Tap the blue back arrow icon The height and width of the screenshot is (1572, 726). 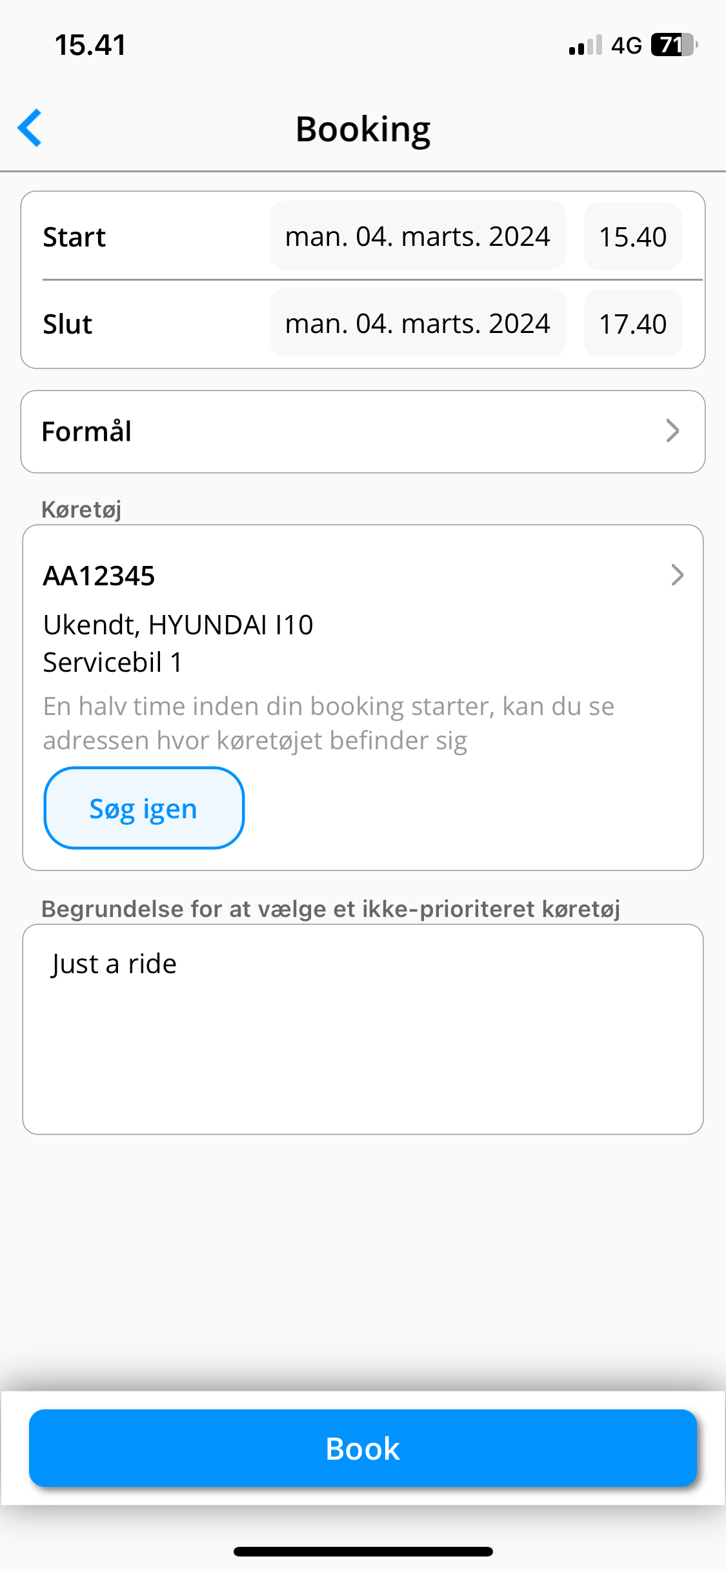(x=30, y=128)
